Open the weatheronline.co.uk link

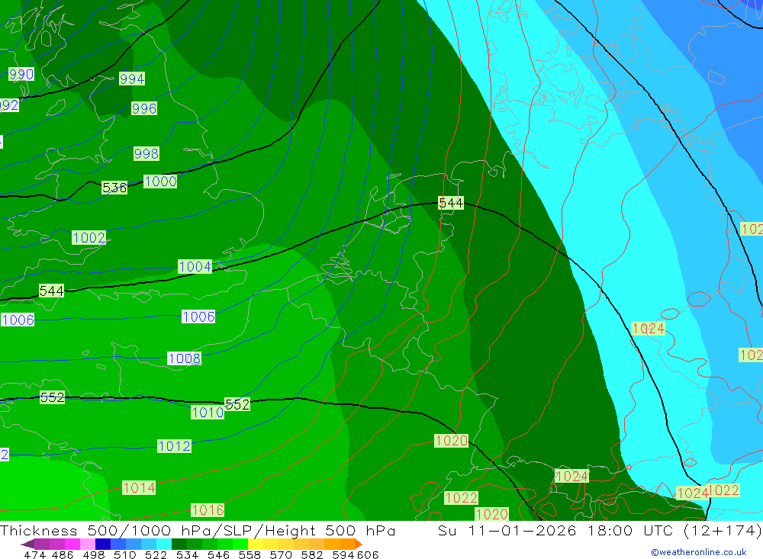tap(699, 552)
